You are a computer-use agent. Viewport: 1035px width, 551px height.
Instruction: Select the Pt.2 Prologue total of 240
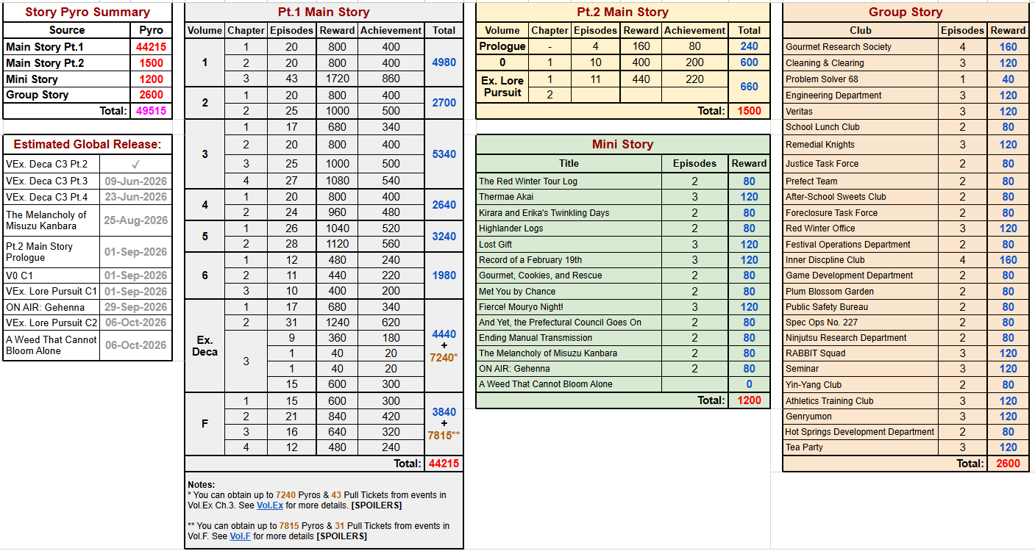(749, 46)
